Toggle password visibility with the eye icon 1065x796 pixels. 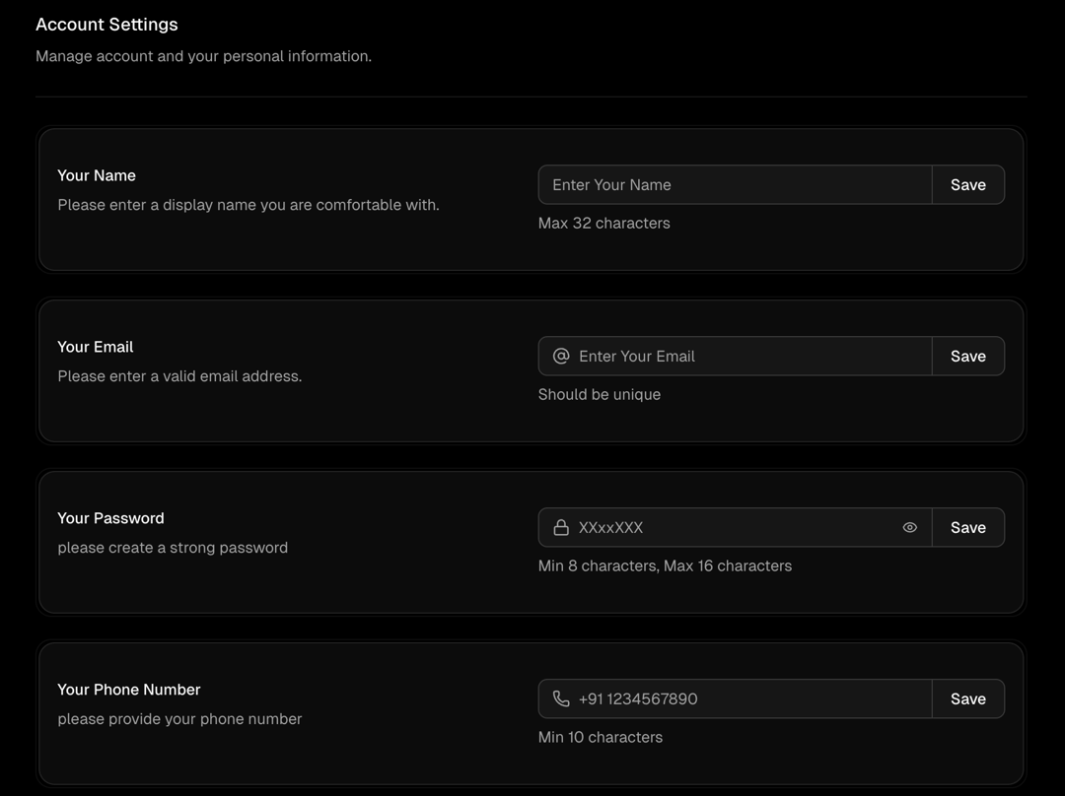910,527
